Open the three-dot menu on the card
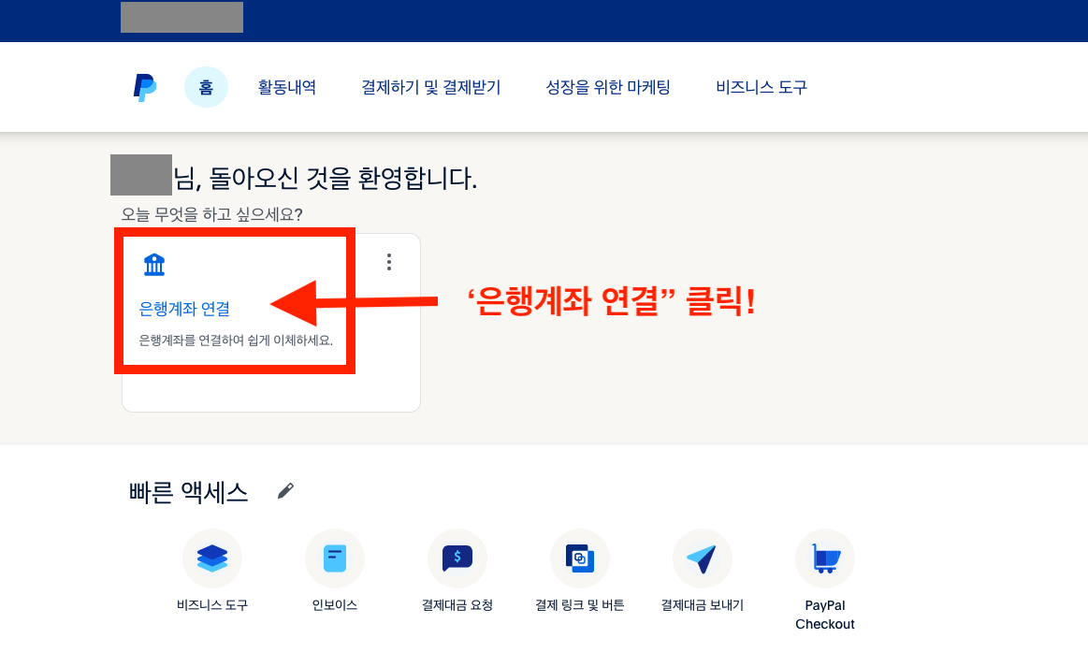The height and width of the screenshot is (667, 1088). 388,263
